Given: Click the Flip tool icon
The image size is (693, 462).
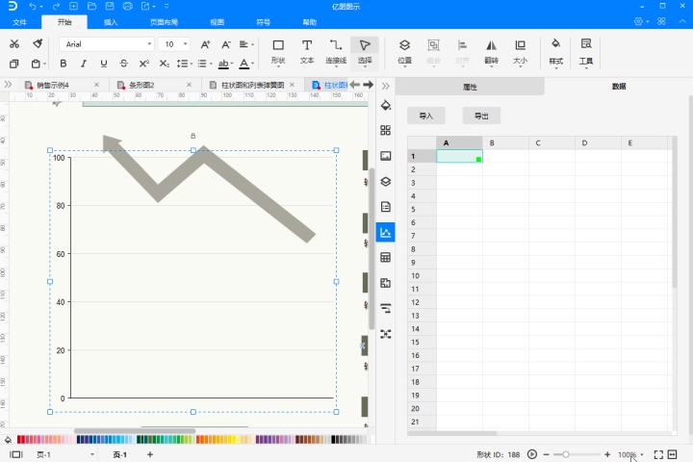Looking at the screenshot, I should [491, 50].
